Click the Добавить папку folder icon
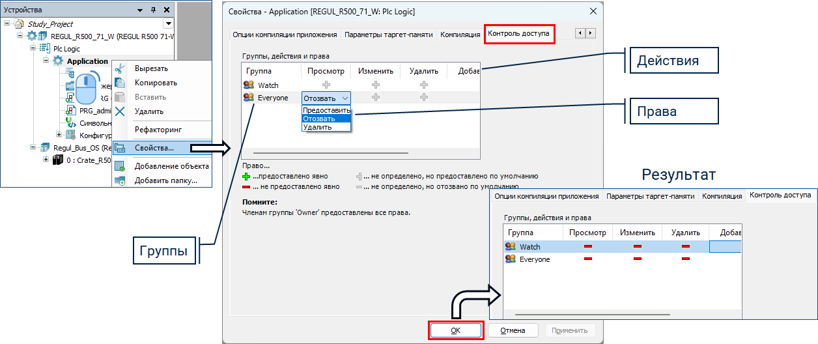Viewport: 818px width, 344px height. [120, 180]
